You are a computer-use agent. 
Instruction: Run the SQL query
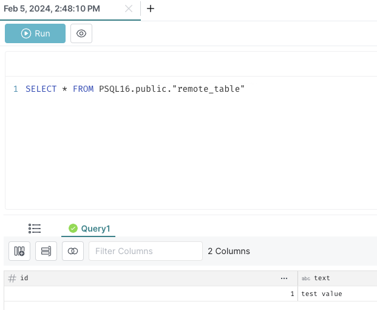[35, 33]
